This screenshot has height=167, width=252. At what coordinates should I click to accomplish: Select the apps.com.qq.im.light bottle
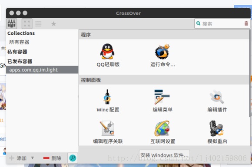pyautogui.click(x=42, y=70)
